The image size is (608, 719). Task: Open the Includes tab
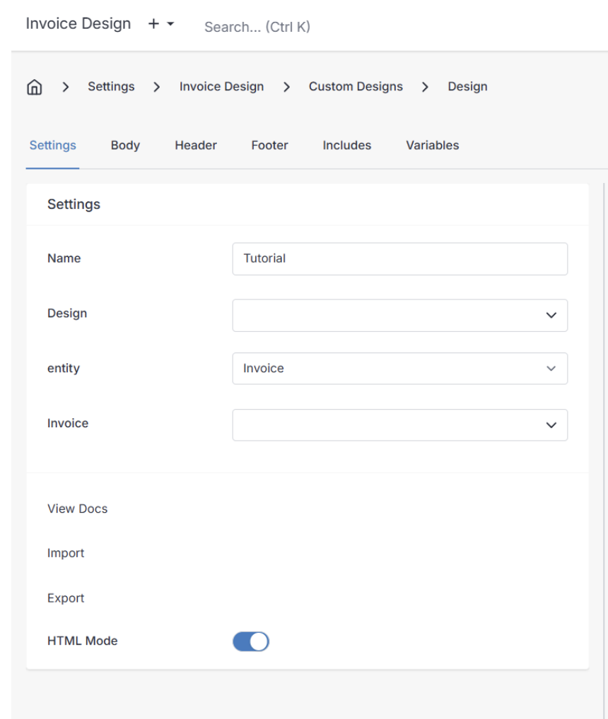click(x=347, y=145)
